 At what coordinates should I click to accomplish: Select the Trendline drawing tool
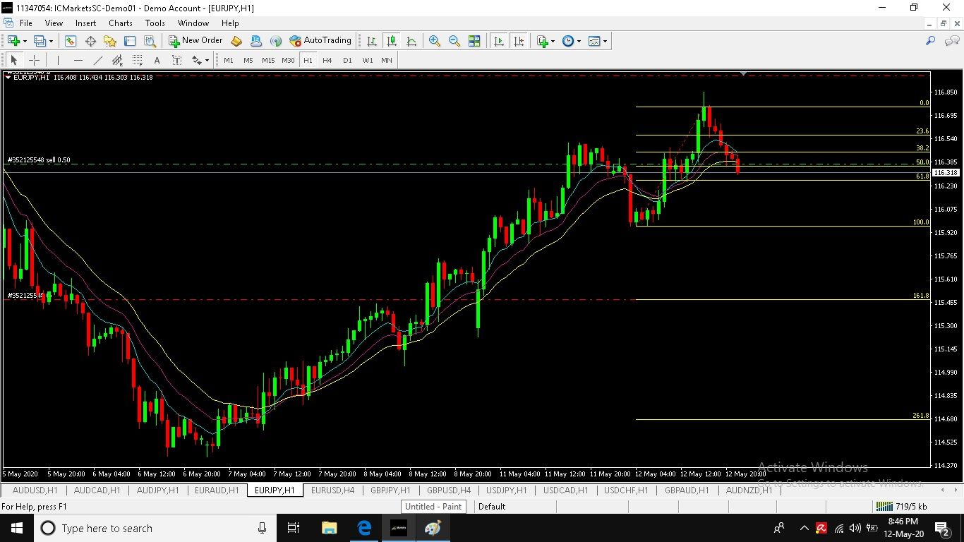click(97, 60)
